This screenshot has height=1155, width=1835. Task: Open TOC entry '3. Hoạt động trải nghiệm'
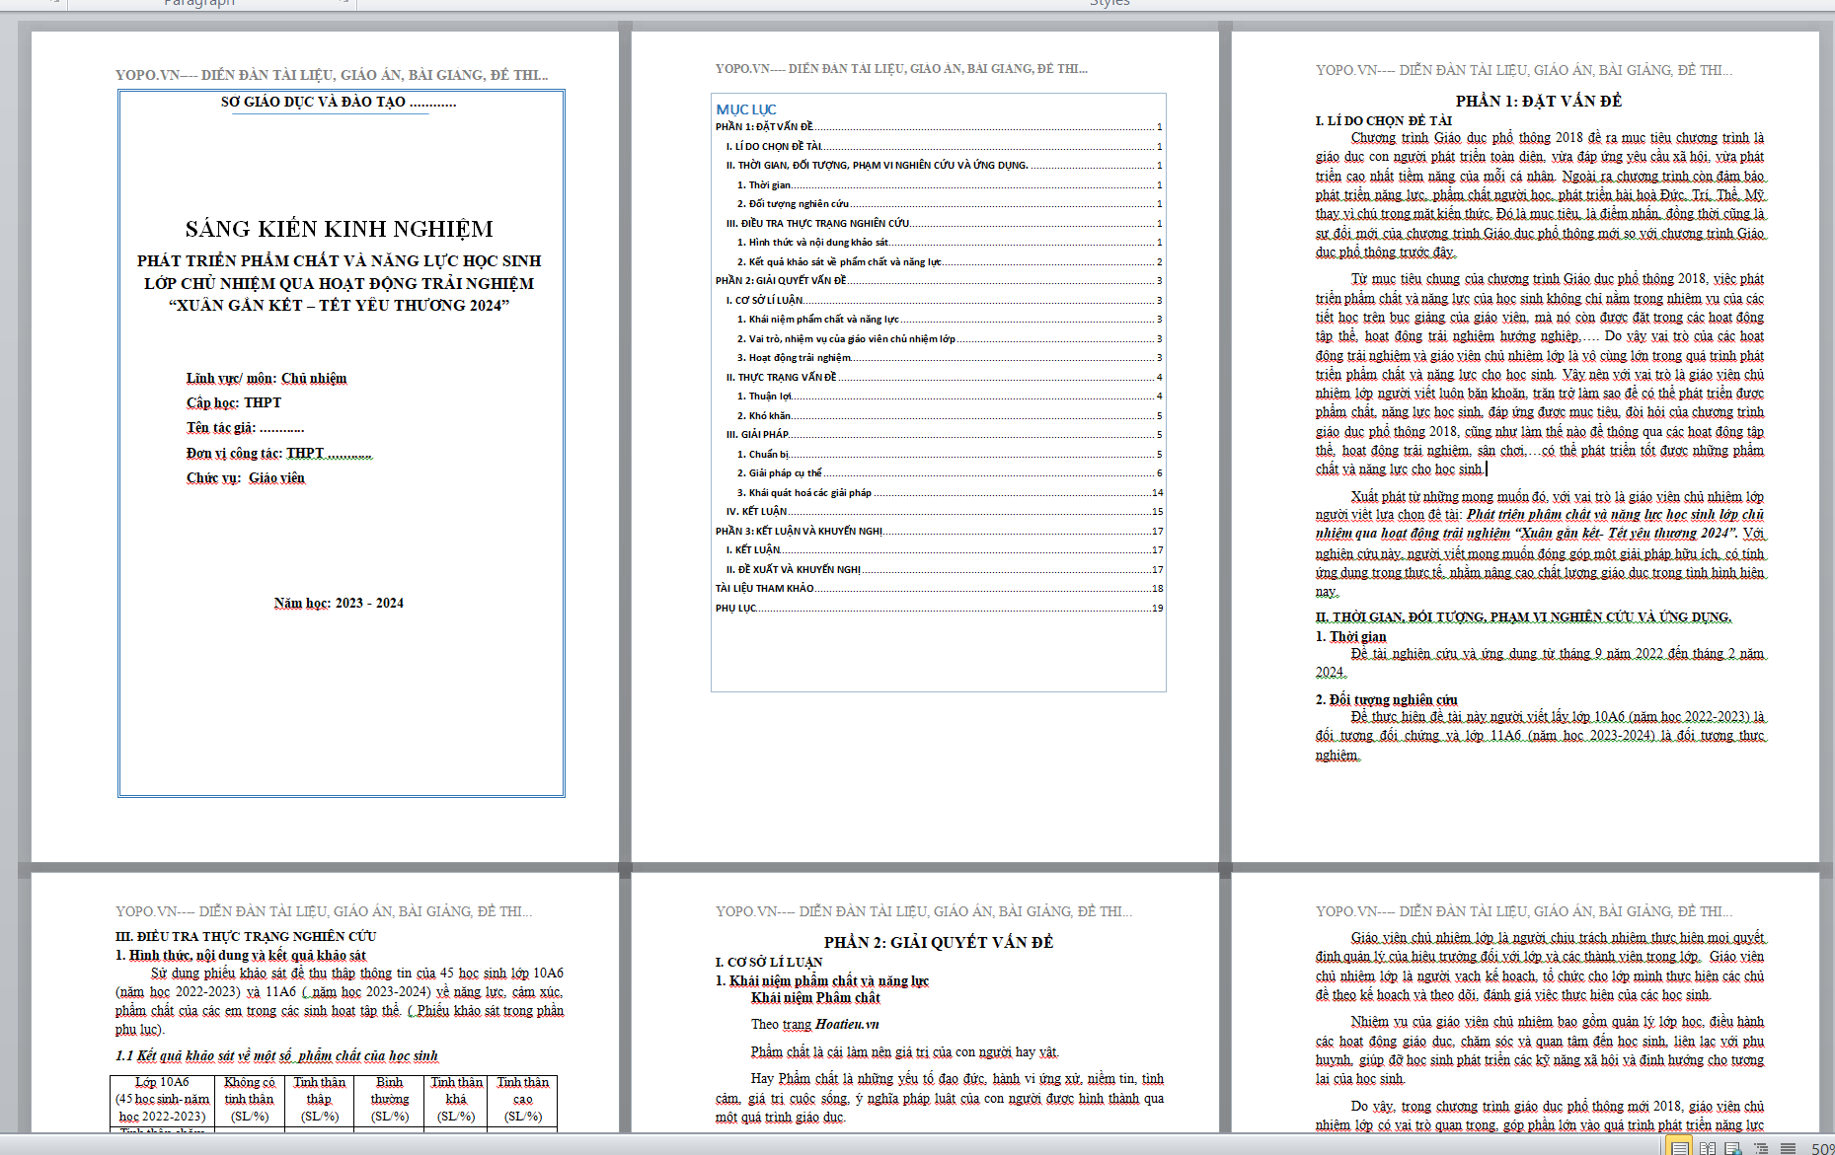[x=950, y=357]
